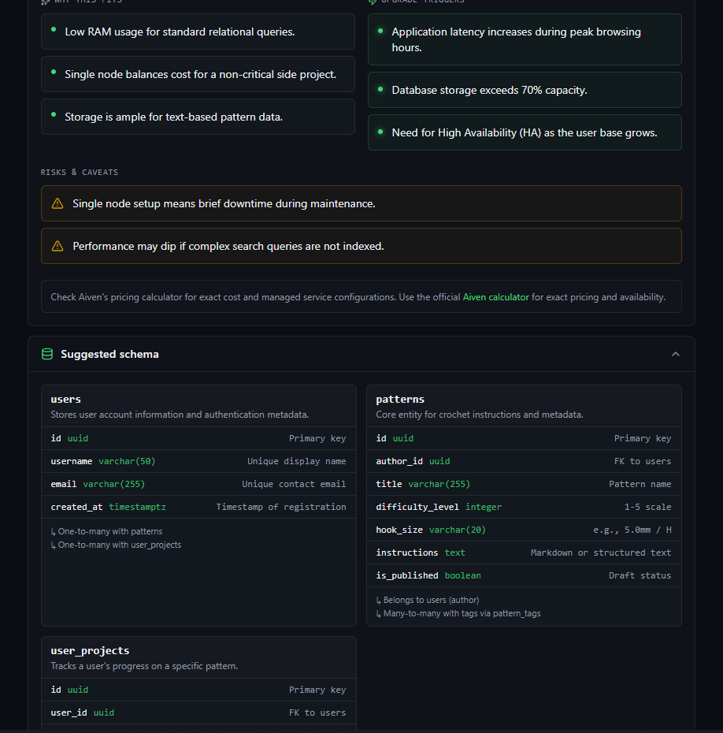This screenshot has height=733, width=723.
Task: Click 'Performance may dip if complex search queries' text
Action: (228, 247)
